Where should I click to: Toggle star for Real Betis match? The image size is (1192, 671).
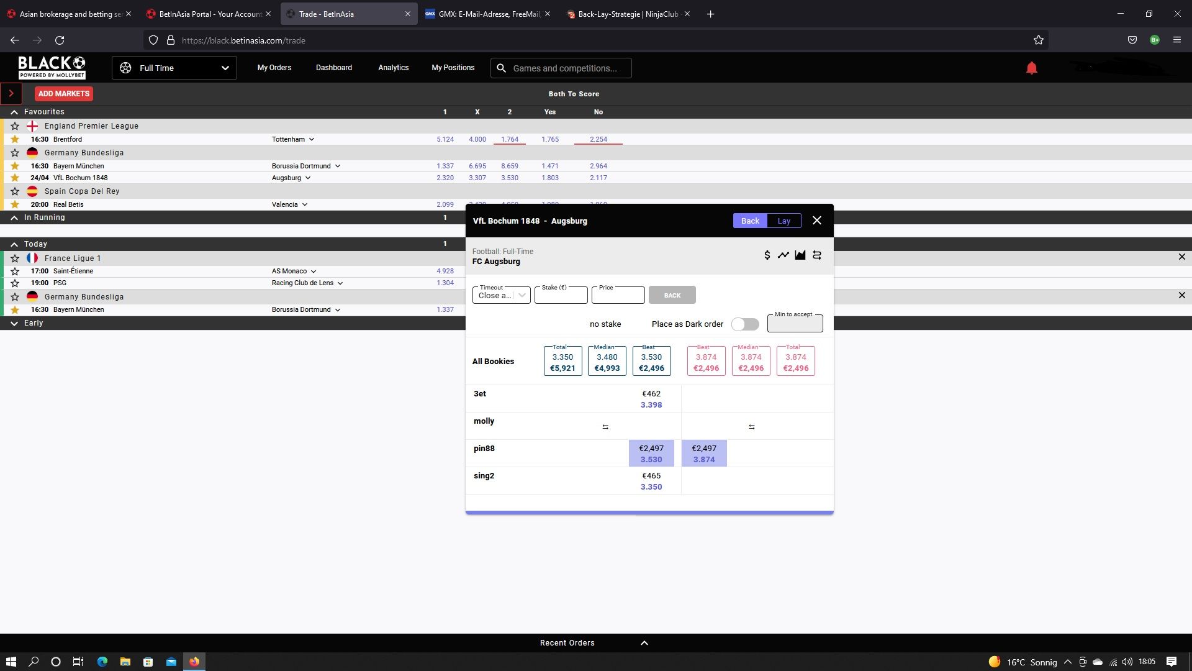(x=15, y=204)
